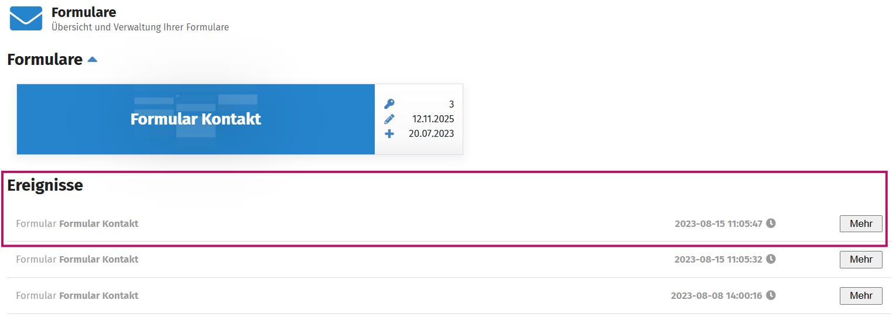Click clock icon beside 14:00:16 timestamp

[771, 295]
